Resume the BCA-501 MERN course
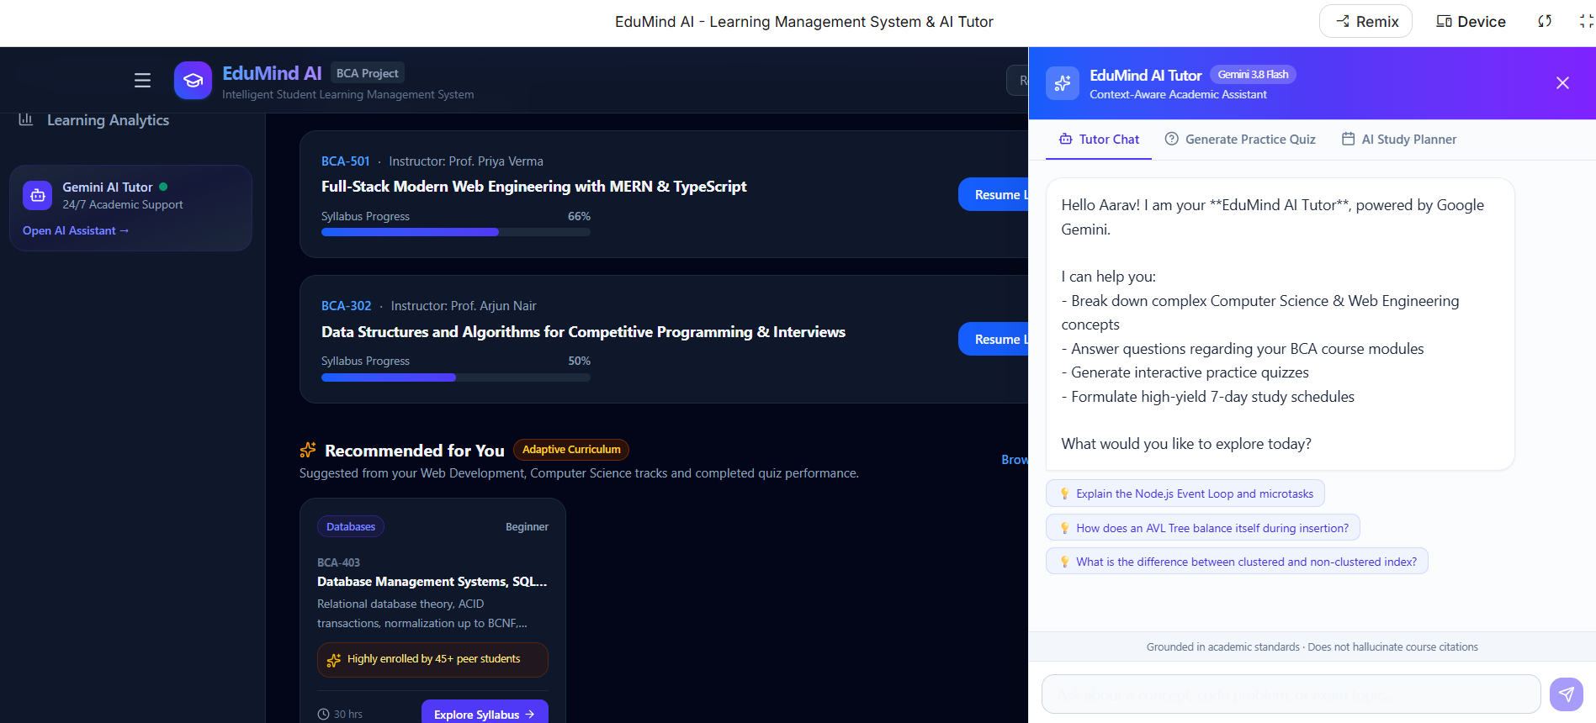The width and height of the screenshot is (1596, 723). (x=994, y=194)
